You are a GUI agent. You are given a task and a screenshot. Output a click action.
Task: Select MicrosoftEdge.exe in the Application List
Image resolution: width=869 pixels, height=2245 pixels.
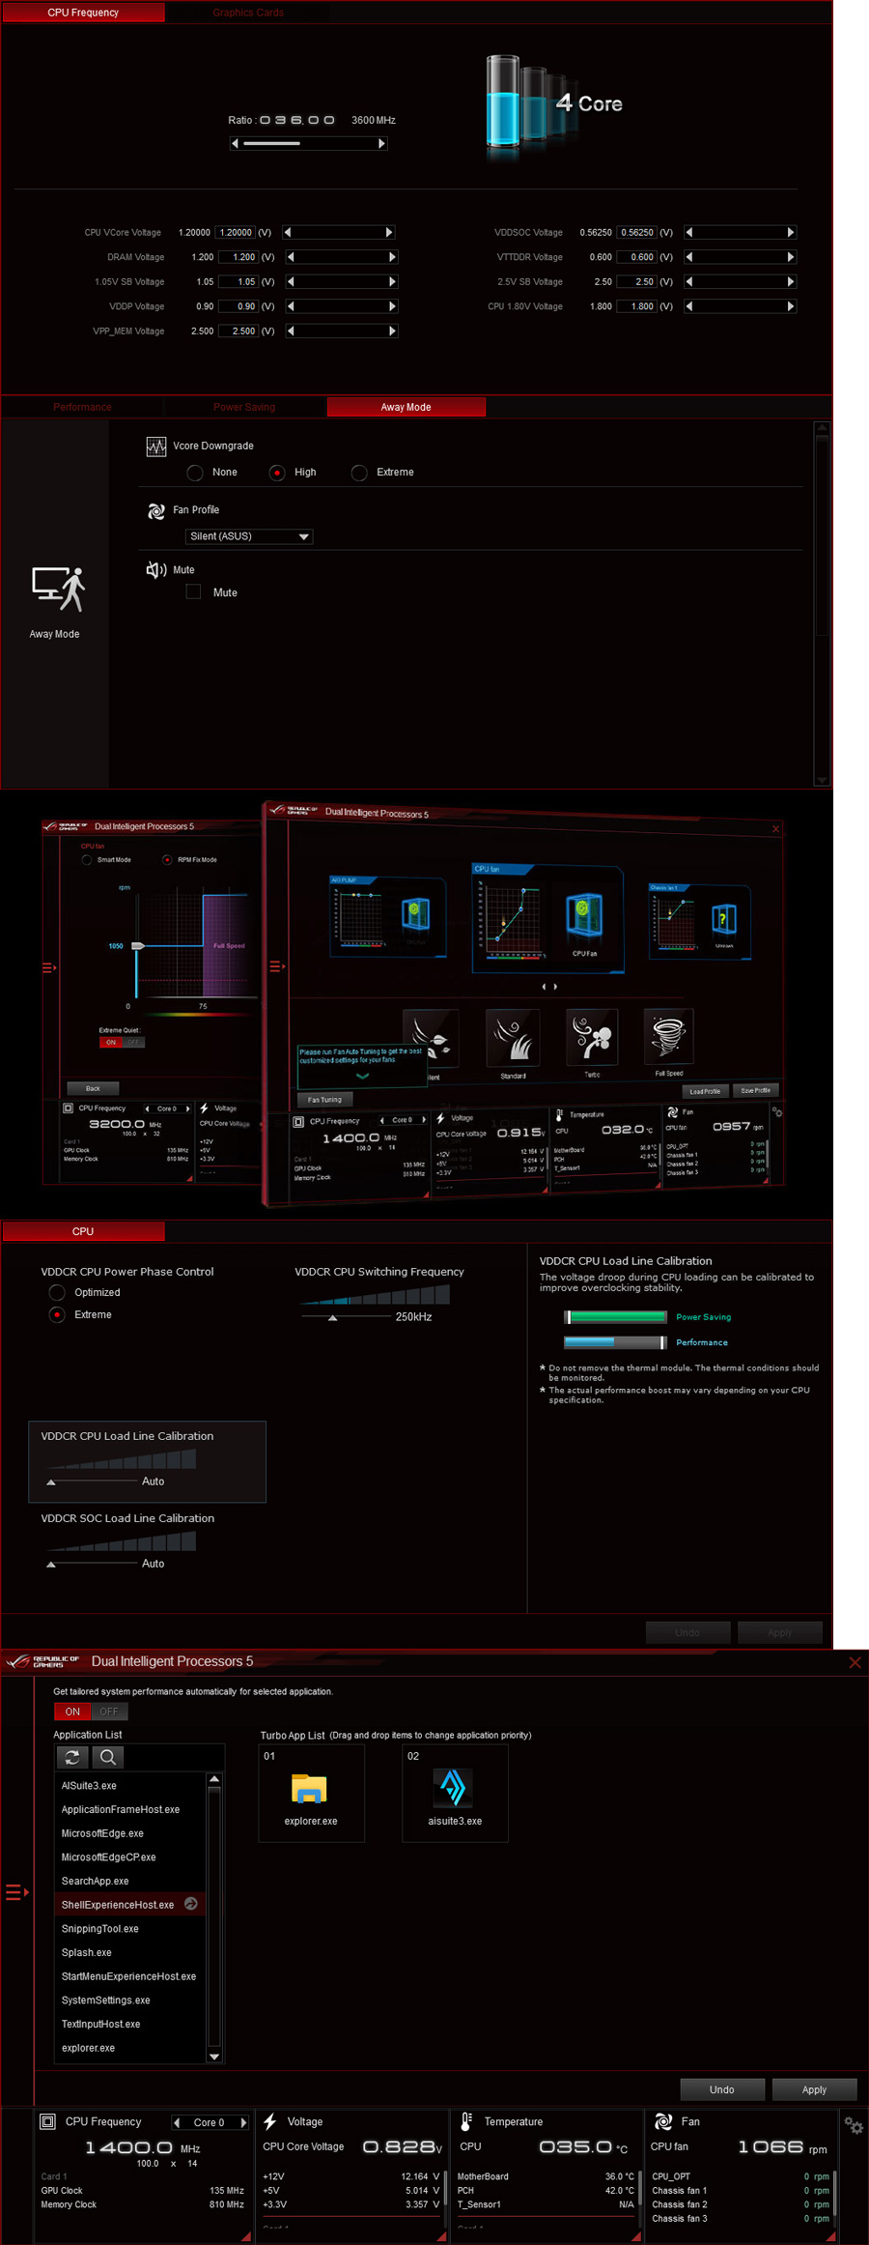pyautogui.click(x=102, y=1832)
